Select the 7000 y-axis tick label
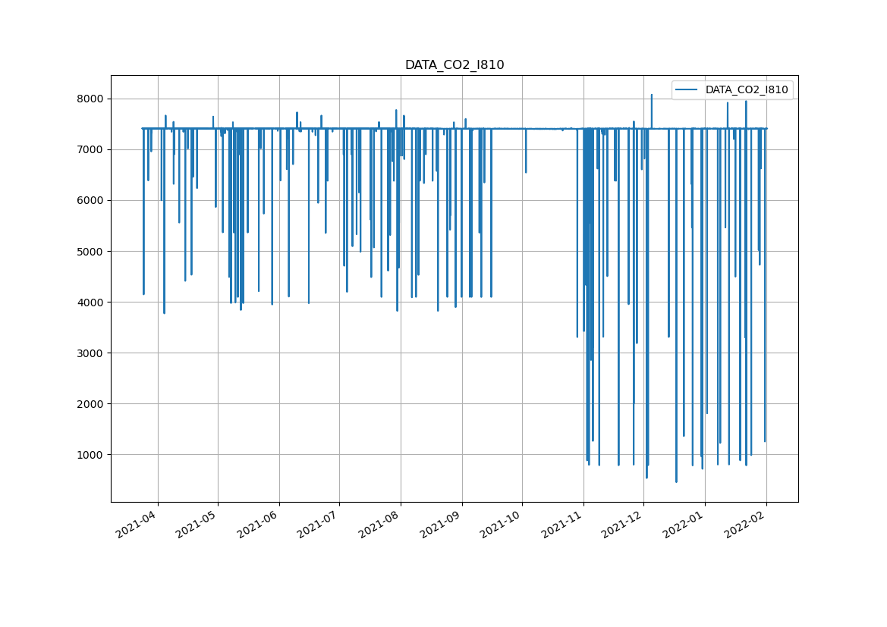Screen dimensions: 887x627 click(x=90, y=149)
